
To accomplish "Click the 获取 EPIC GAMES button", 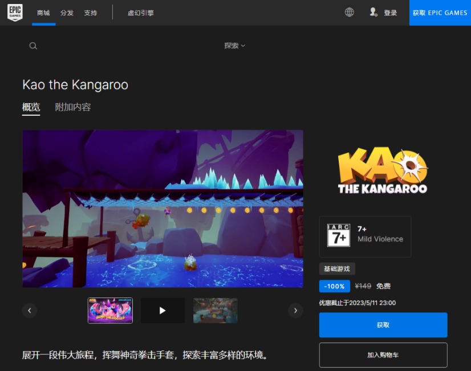I will pos(440,13).
